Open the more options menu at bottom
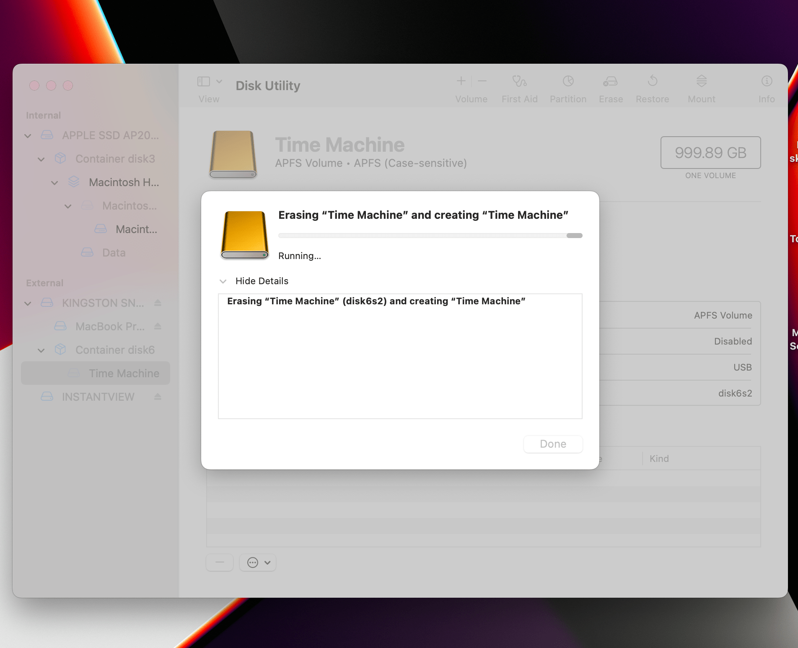The width and height of the screenshot is (798, 648). (x=257, y=562)
